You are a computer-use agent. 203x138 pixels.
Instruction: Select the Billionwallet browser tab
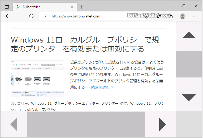pos(45,7)
